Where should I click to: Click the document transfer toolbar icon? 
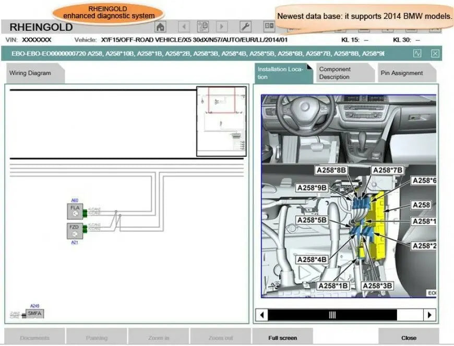click(x=202, y=27)
